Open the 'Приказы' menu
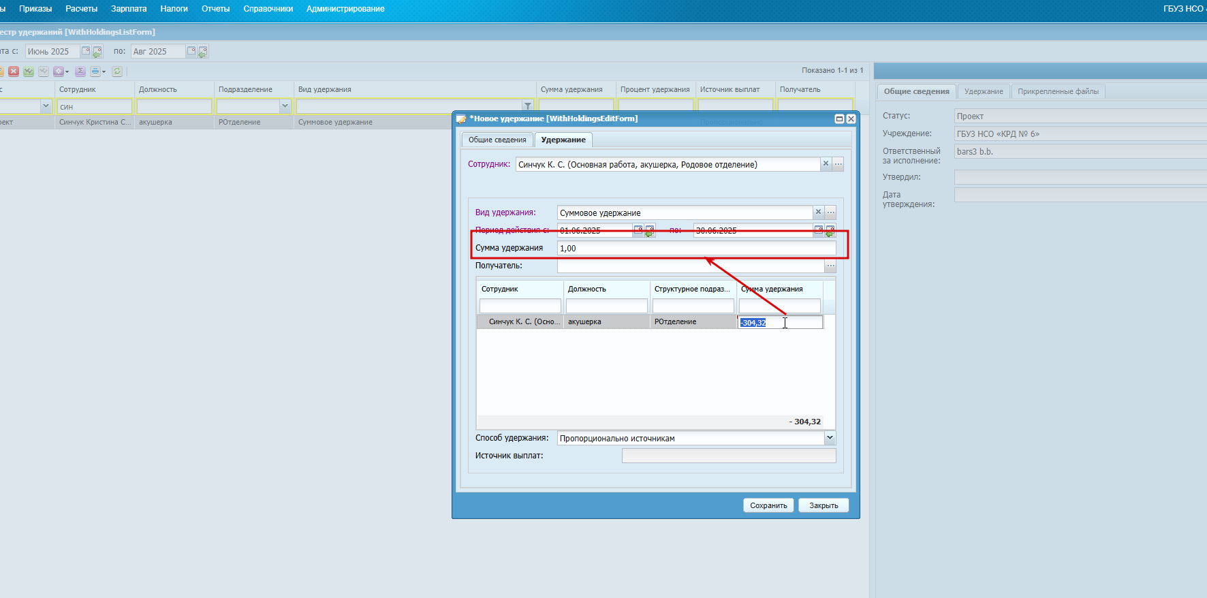 point(35,9)
